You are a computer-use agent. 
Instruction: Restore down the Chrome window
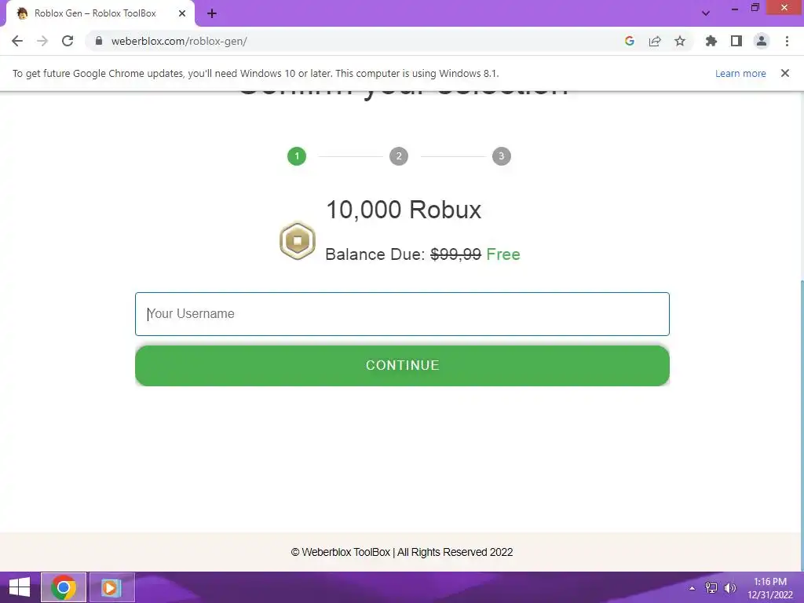click(755, 8)
